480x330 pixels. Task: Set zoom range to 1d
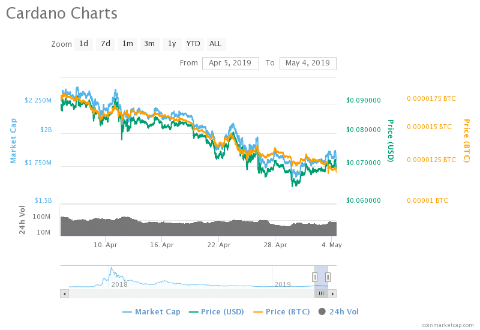point(83,44)
